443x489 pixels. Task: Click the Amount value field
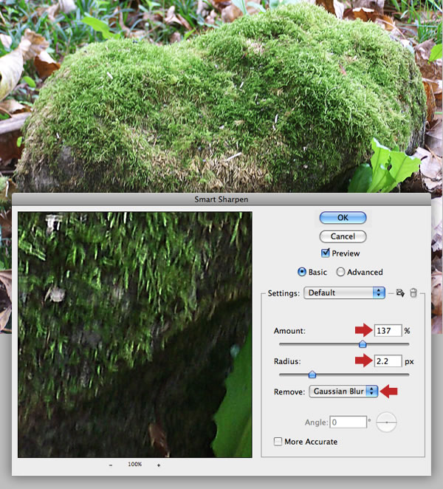point(388,331)
